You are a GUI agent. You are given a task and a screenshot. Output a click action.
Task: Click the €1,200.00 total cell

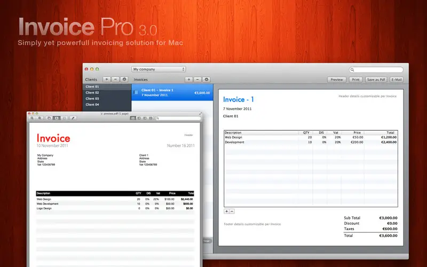389,137
